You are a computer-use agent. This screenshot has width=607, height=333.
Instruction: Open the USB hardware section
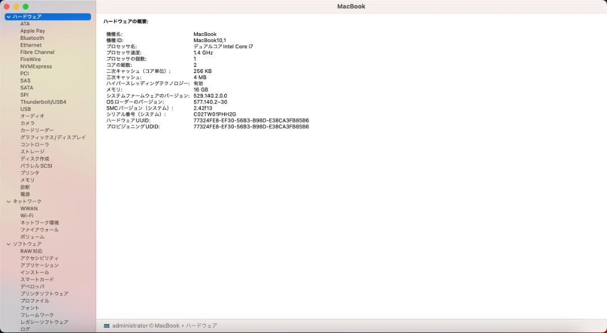[x=25, y=109]
